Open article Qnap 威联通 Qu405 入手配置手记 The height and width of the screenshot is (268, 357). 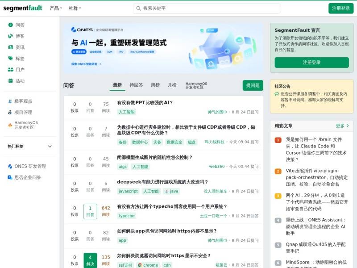point(315,248)
